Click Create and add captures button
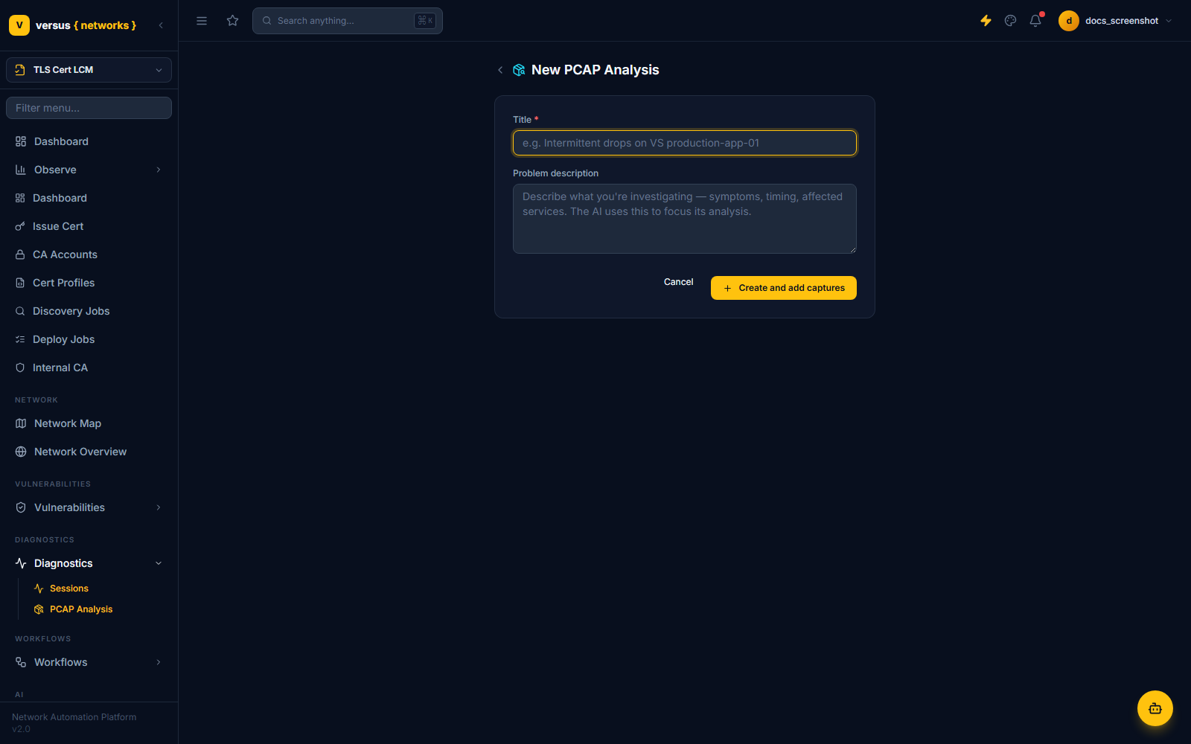The width and height of the screenshot is (1191, 744). point(784,288)
